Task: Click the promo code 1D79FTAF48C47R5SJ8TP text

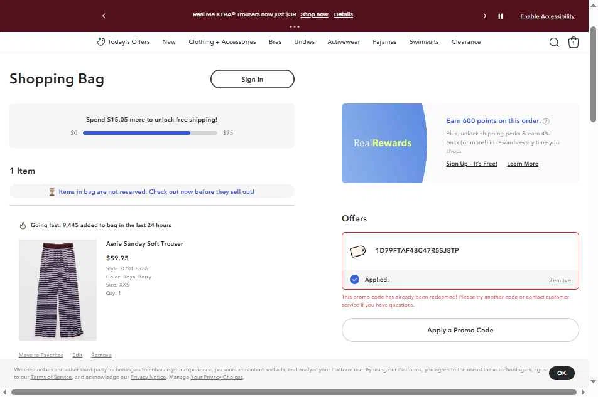Action: (x=417, y=250)
